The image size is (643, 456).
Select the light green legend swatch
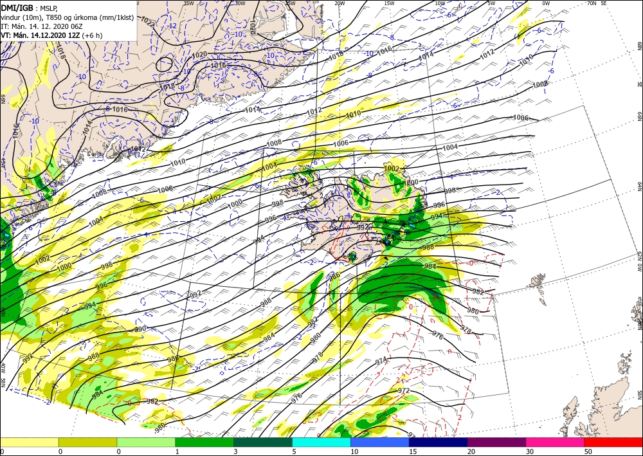pos(146,442)
